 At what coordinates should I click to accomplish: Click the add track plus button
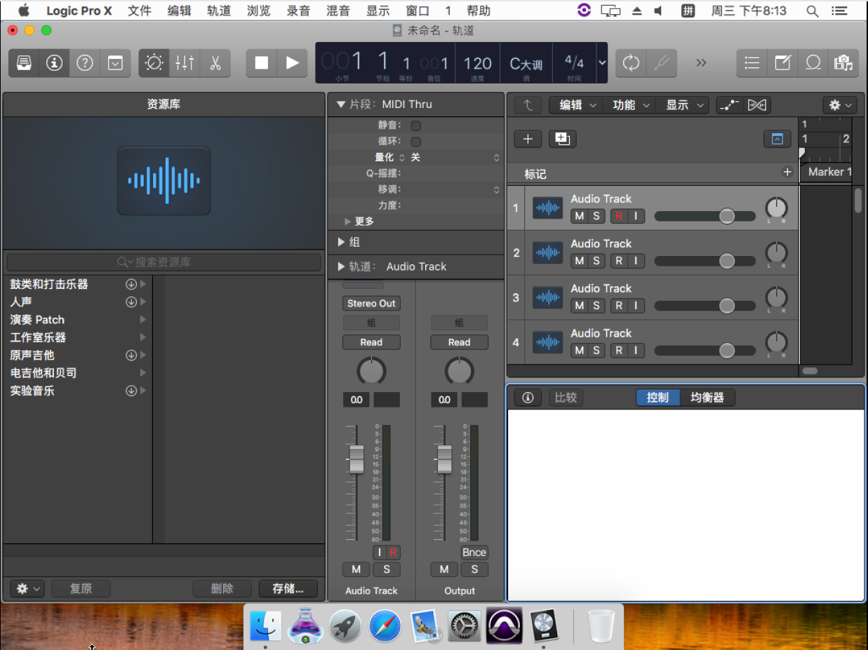[x=528, y=139]
